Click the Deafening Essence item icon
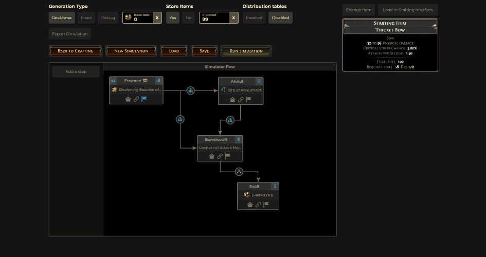The height and width of the screenshot is (257, 486). (x=114, y=90)
